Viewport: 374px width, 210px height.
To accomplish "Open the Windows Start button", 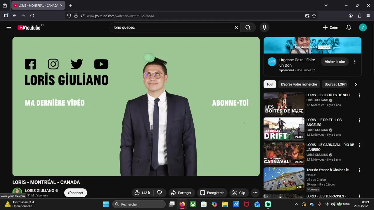I will click(106, 204).
